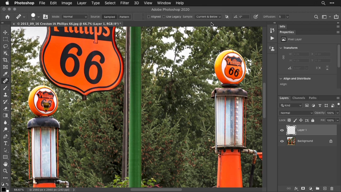Screen dimensions: 341x192
Task: Open the Layer menu
Action: coord(82,3)
